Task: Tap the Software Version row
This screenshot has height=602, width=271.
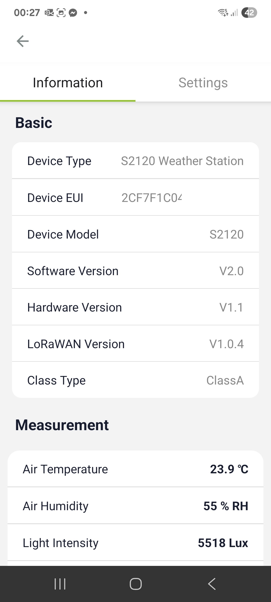Action: coord(135,271)
